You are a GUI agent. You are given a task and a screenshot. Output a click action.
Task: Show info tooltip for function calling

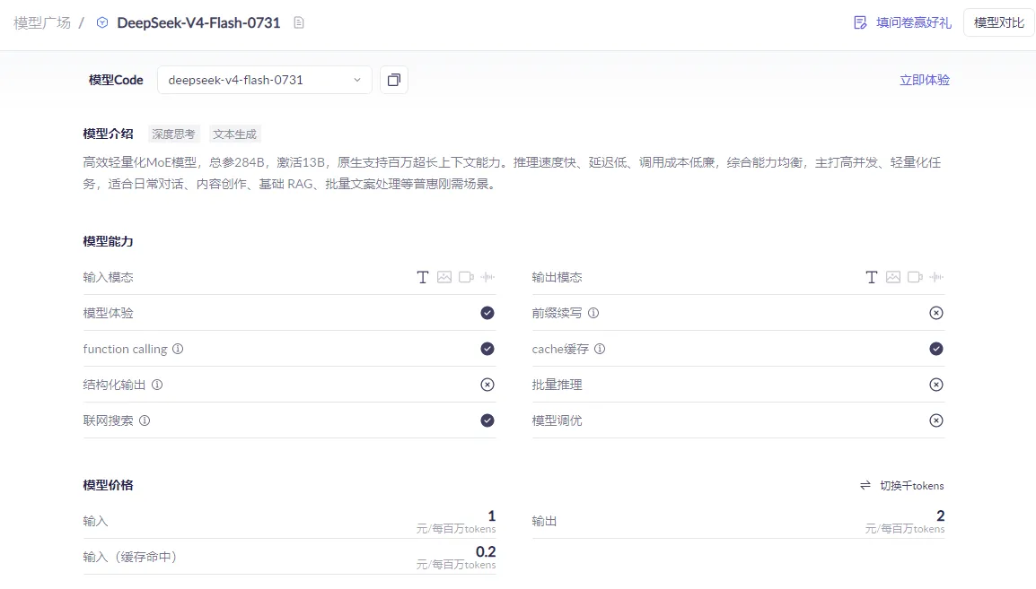point(178,349)
